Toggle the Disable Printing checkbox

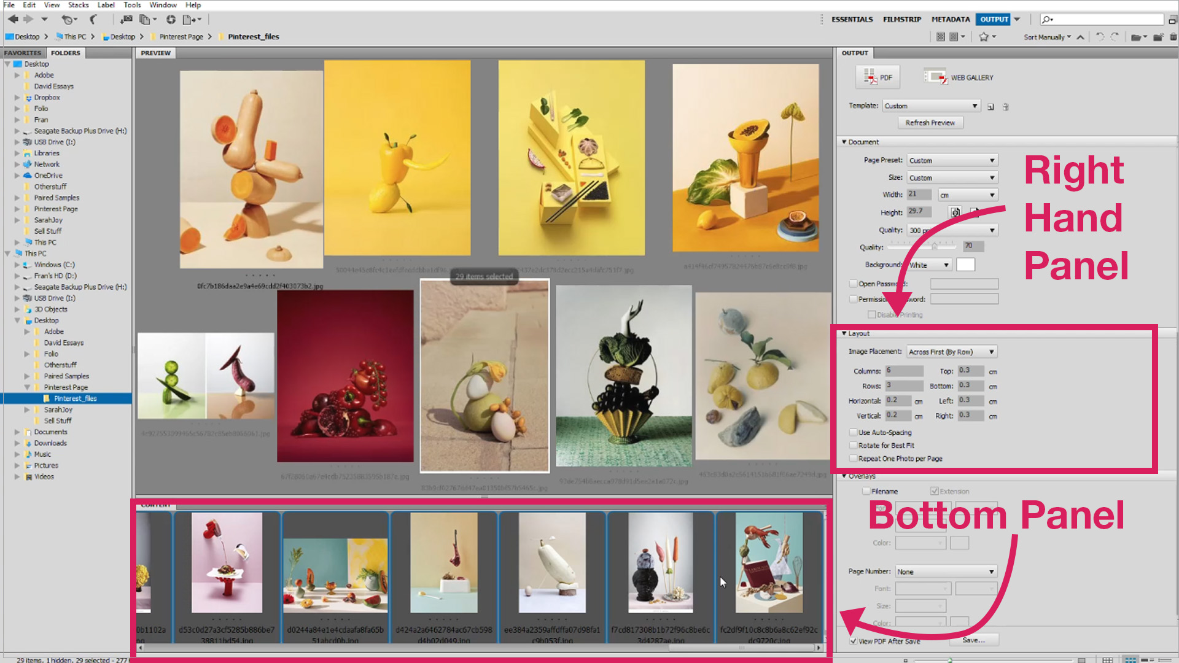(871, 314)
